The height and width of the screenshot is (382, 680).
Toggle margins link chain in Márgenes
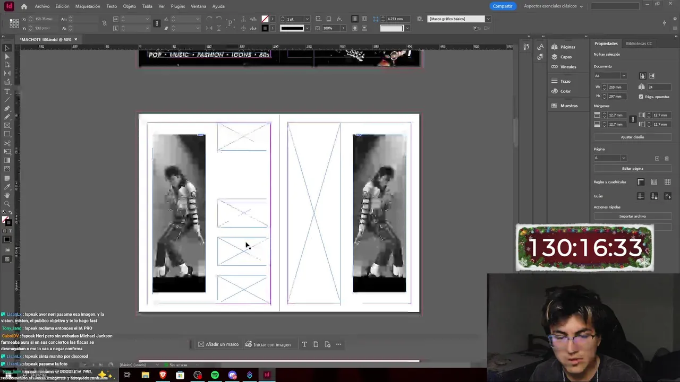pyautogui.click(x=632, y=119)
